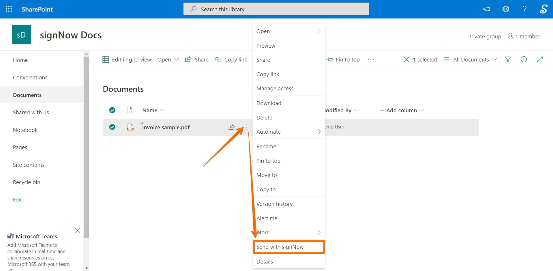Viewport: 553px width, 271px height.
Task: Close the Microsoft Teams promo
Action: coord(77,230)
